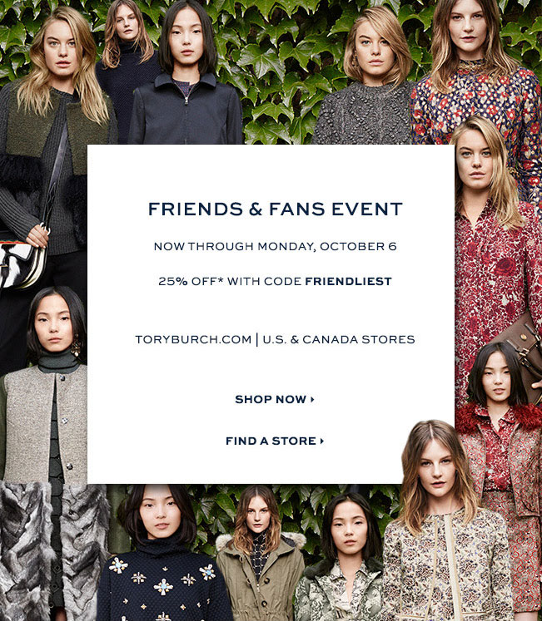Click the arrow icon beside FIND A STORE

322,441
